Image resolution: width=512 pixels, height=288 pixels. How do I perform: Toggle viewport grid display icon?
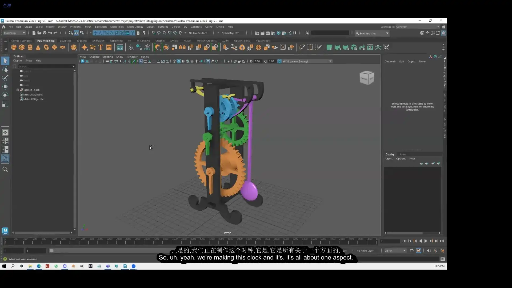pos(141,61)
